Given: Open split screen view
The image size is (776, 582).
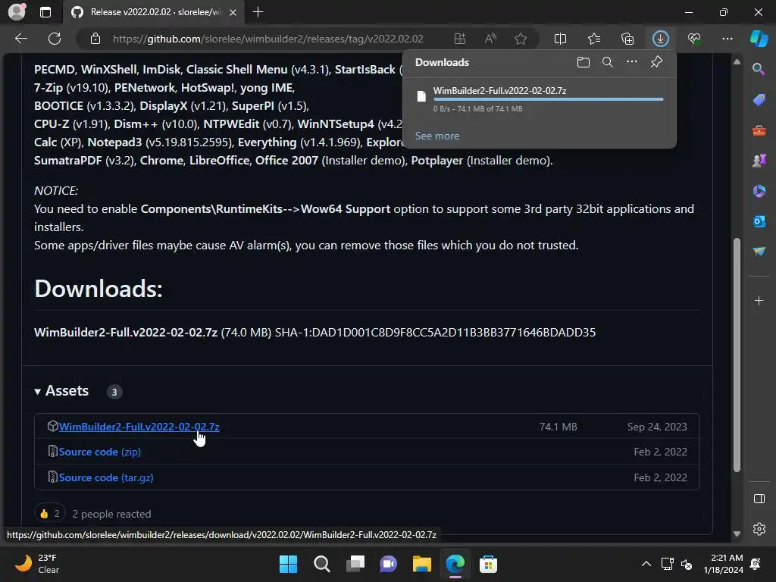Looking at the screenshot, I should tap(560, 39).
